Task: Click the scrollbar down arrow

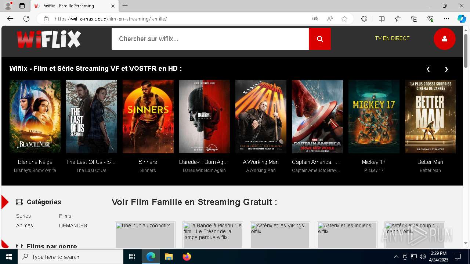Action: pyautogui.click(x=466, y=243)
